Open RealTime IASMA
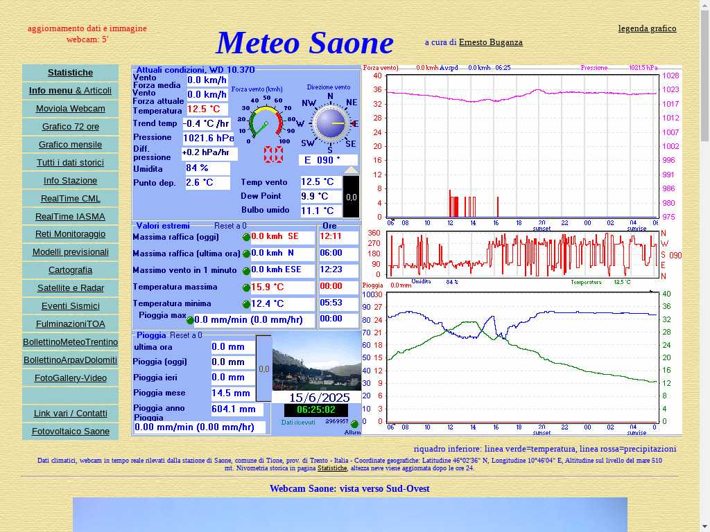This screenshot has height=532, width=710. click(70, 217)
